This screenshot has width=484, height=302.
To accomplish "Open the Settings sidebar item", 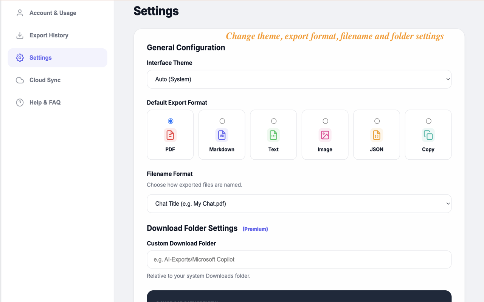I will (x=57, y=58).
